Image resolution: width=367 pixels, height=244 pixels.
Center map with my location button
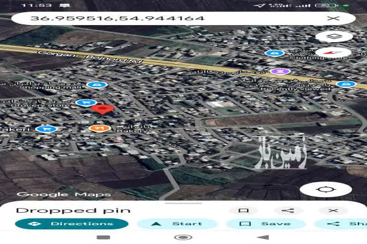(x=325, y=189)
